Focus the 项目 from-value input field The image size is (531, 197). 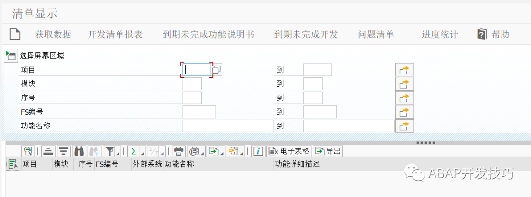click(x=197, y=70)
